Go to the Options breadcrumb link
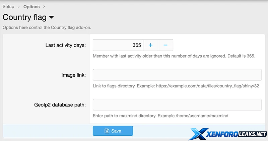Image resolution: width=268 pixels, height=141 pixels. [x=31, y=7]
